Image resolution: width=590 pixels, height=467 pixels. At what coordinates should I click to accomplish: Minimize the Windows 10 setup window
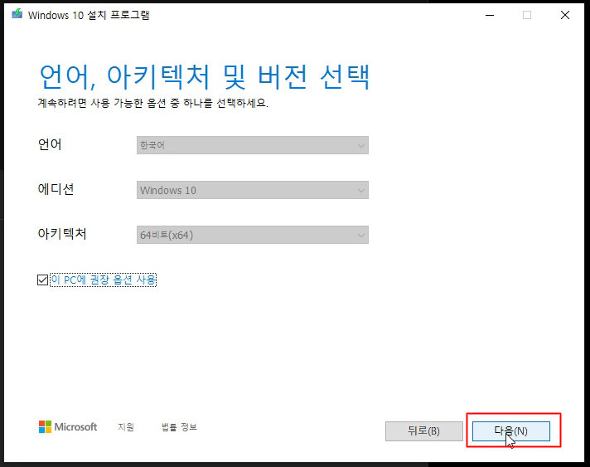[x=490, y=15]
